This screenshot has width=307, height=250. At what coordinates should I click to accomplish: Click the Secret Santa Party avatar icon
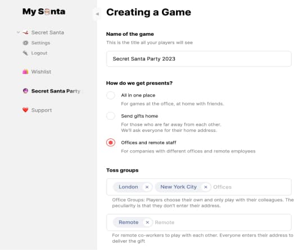[25, 91]
